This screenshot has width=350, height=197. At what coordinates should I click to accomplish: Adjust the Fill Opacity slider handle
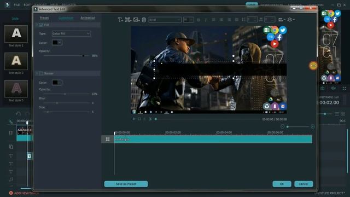pos(83,56)
